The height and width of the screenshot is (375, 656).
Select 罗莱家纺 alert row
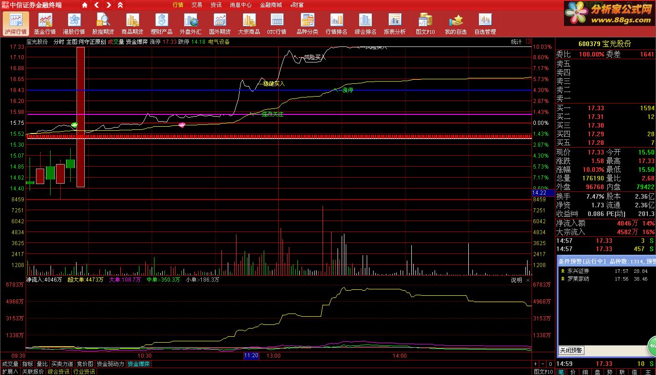[x=606, y=278]
